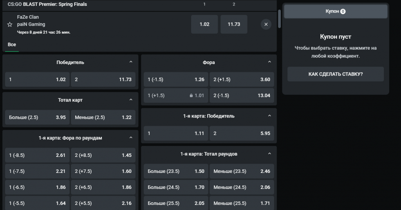
Task: Choose first map winner 2 at 5.95
Action: [242, 133]
